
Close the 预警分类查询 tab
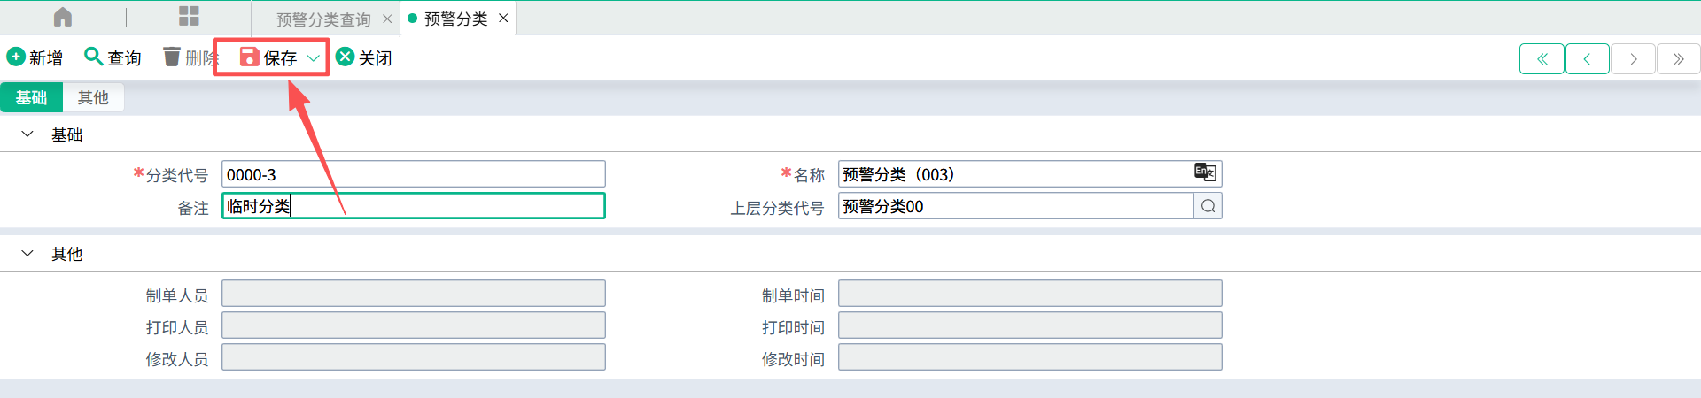pyautogui.click(x=387, y=19)
